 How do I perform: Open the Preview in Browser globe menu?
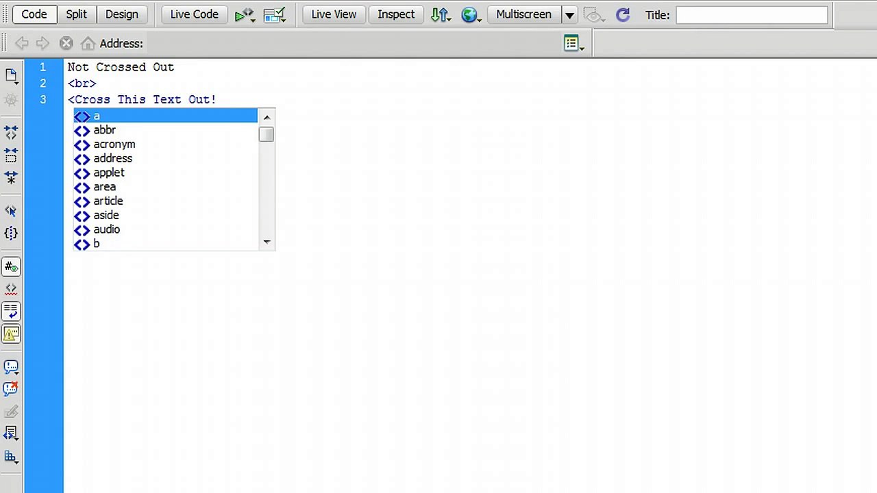471,15
